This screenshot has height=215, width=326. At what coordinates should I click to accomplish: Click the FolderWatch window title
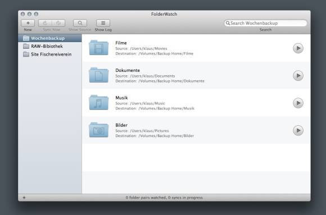tap(164, 14)
